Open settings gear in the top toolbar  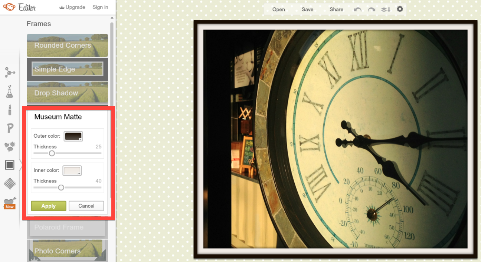[x=400, y=9]
